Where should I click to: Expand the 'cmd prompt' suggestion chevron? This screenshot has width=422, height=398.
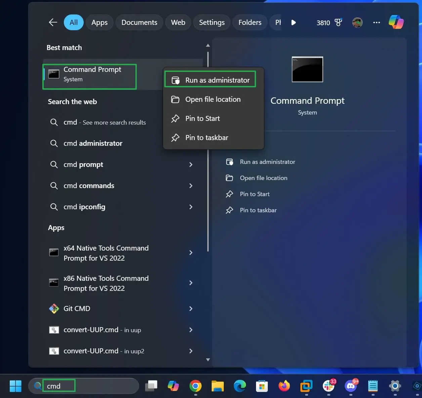(x=191, y=165)
